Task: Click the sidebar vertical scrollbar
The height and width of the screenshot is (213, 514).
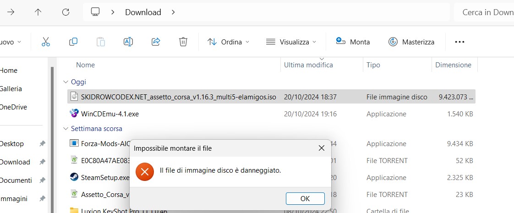Action: pyautogui.click(x=51, y=139)
